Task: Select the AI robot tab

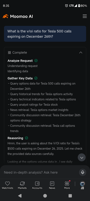Action: 82,185
